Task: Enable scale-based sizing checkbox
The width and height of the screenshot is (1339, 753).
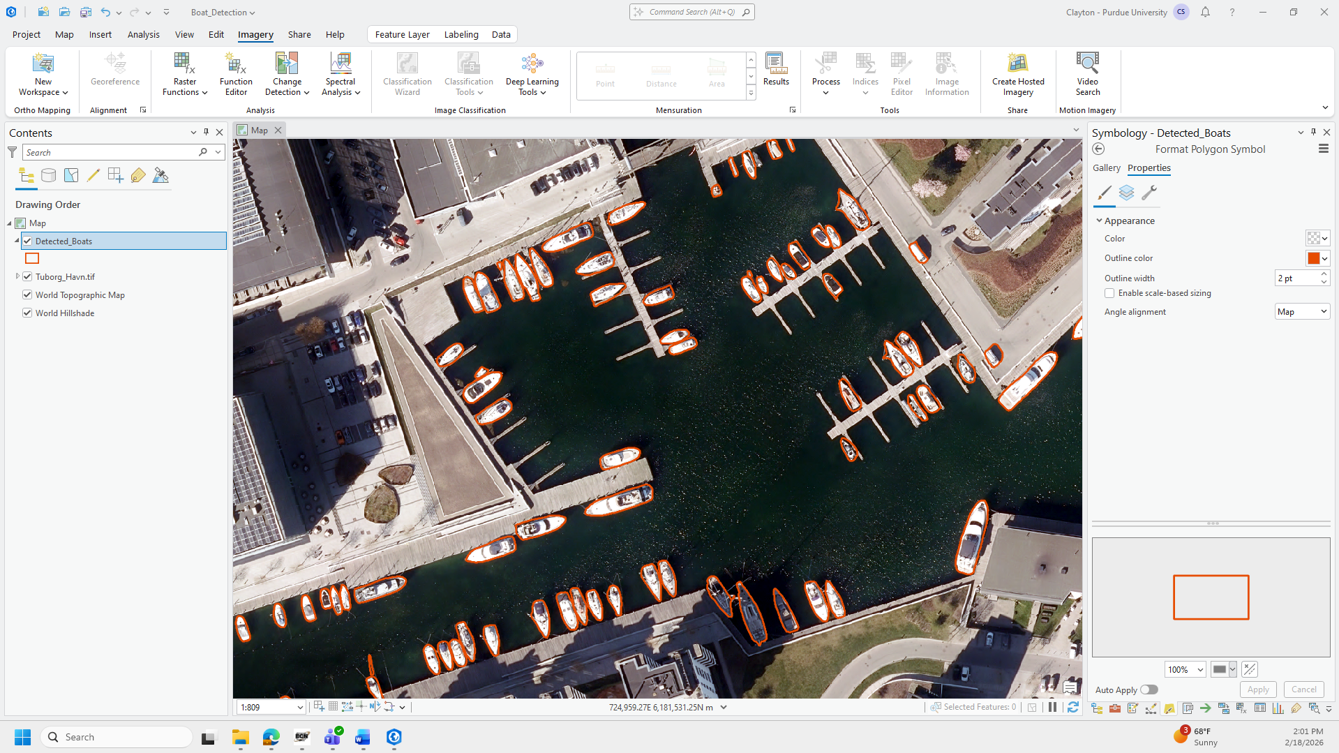Action: pyautogui.click(x=1109, y=293)
